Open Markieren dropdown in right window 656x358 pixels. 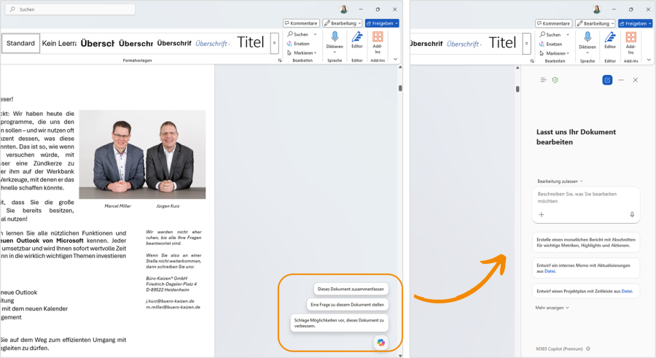pos(555,53)
